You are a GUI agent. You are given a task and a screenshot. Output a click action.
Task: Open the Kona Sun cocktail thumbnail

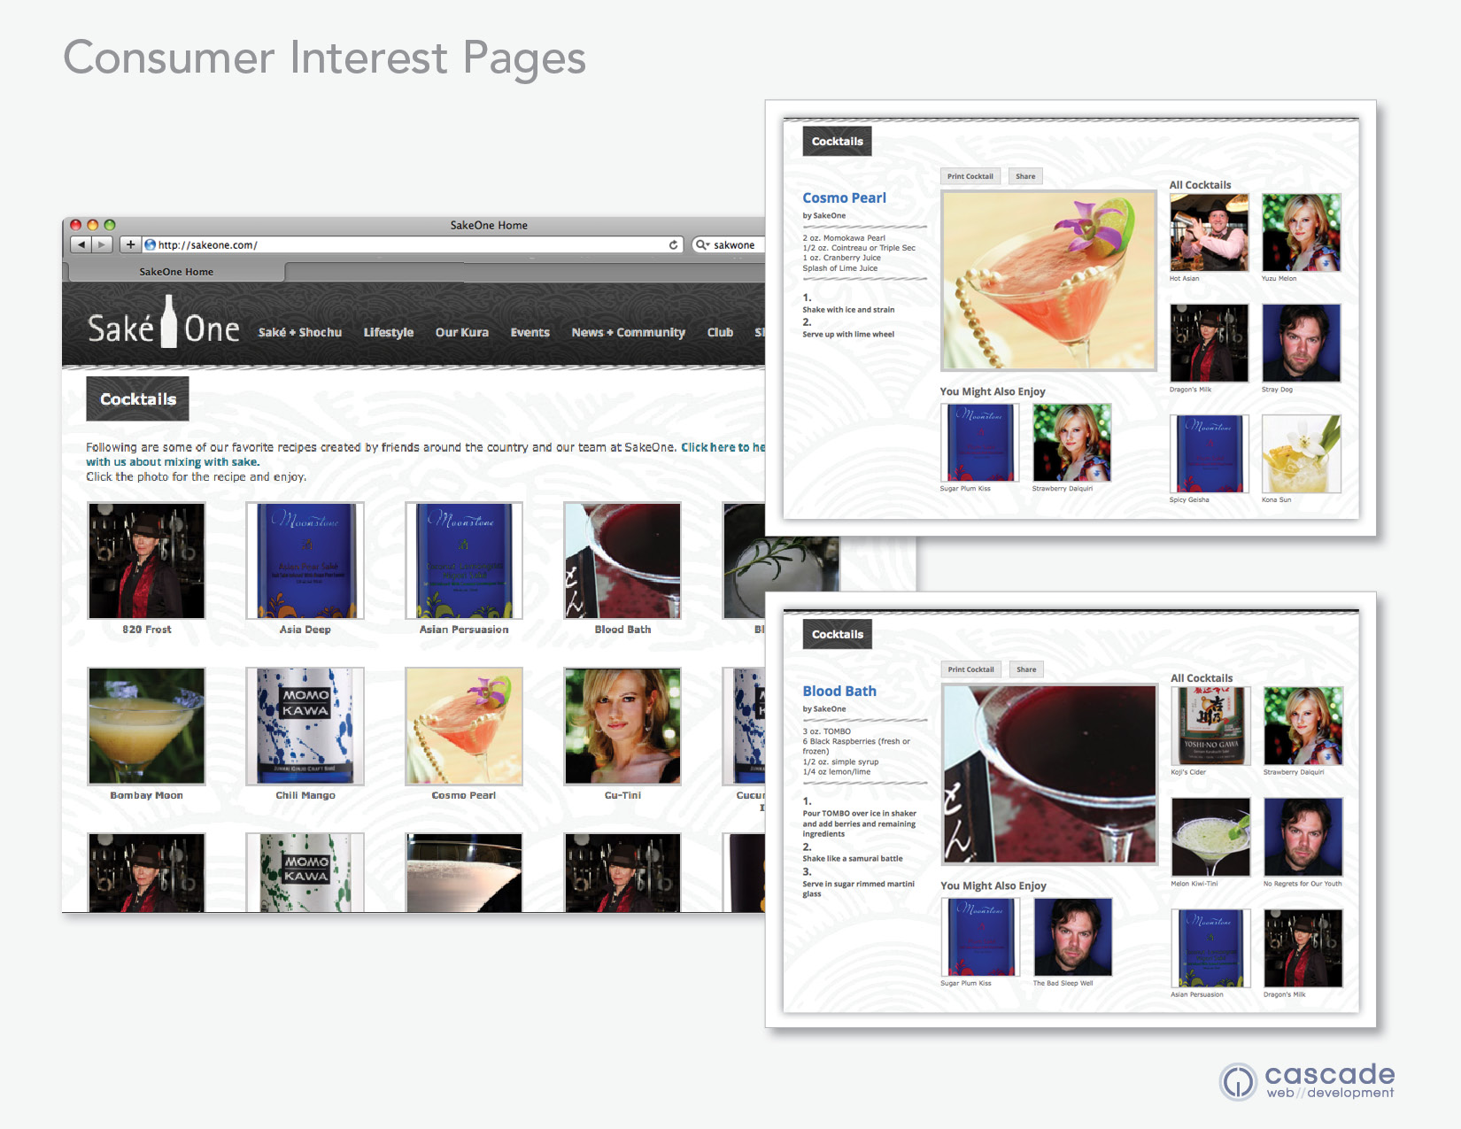tap(1301, 454)
